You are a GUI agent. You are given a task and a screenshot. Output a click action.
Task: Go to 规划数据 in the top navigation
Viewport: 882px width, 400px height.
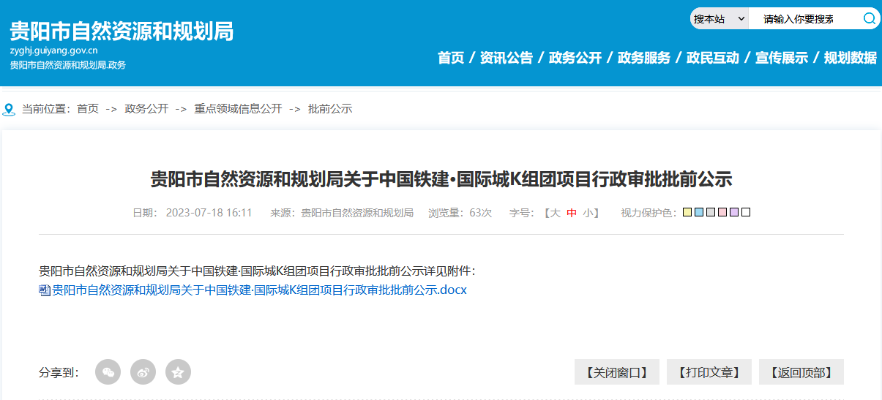(x=851, y=58)
